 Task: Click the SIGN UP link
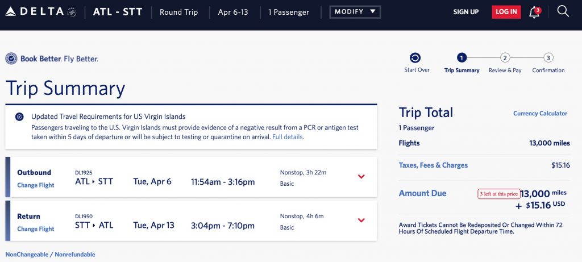click(466, 12)
